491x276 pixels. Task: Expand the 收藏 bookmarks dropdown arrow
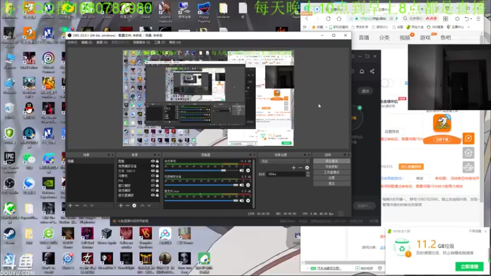[326, 27]
